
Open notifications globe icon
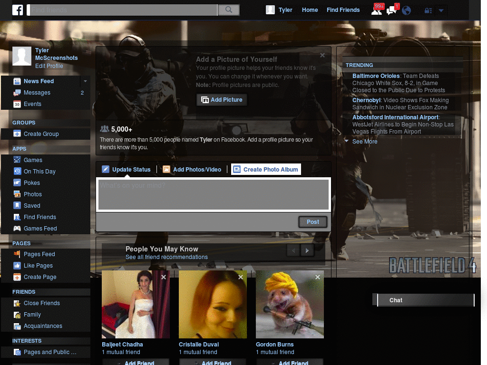pos(406,10)
